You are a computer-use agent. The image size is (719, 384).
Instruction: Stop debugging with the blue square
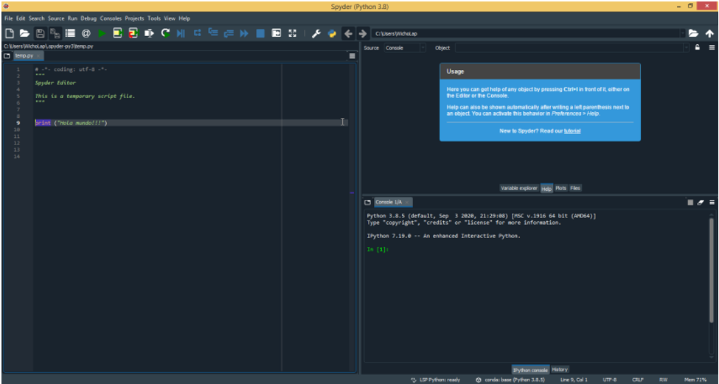(260, 33)
